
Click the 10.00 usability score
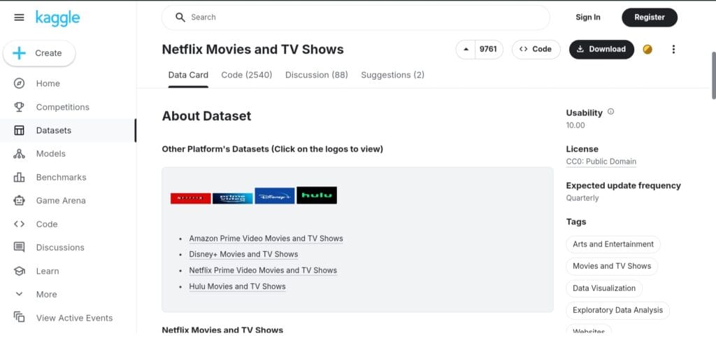pos(575,125)
